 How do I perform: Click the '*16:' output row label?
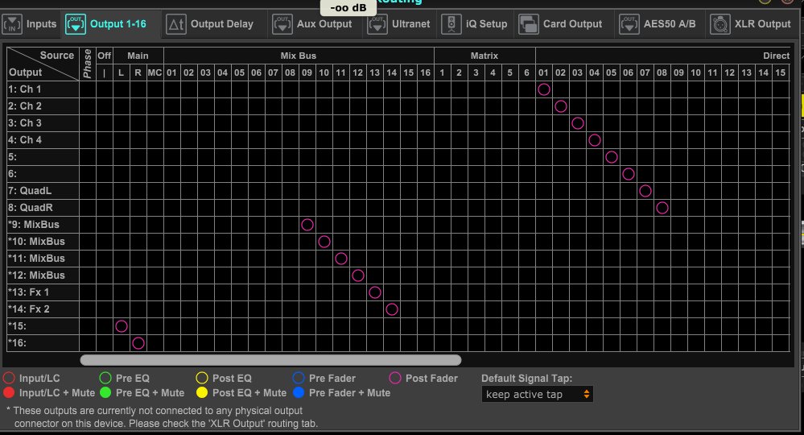[x=43, y=343]
